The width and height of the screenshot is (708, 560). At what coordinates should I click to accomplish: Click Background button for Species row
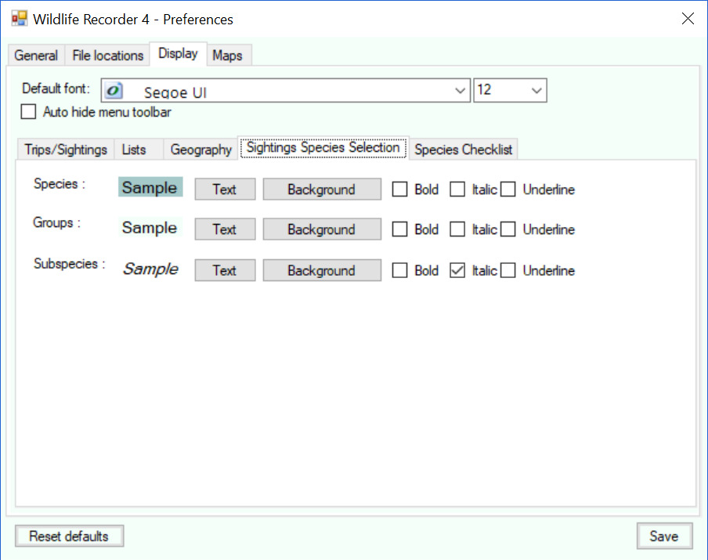[322, 190]
